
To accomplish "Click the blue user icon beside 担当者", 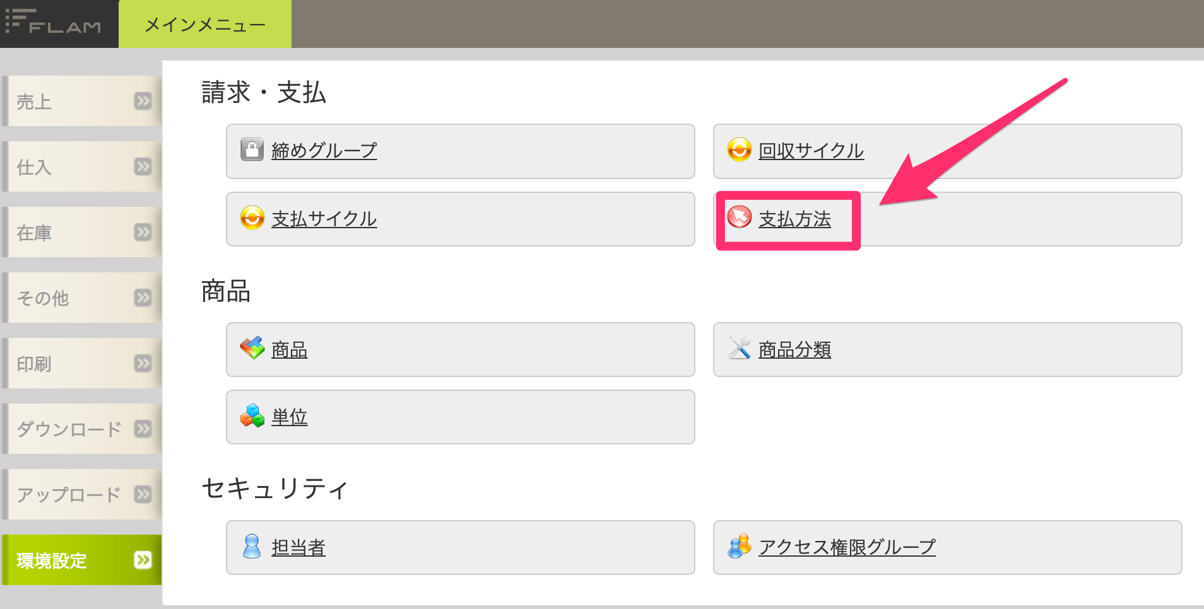I will 252,546.
